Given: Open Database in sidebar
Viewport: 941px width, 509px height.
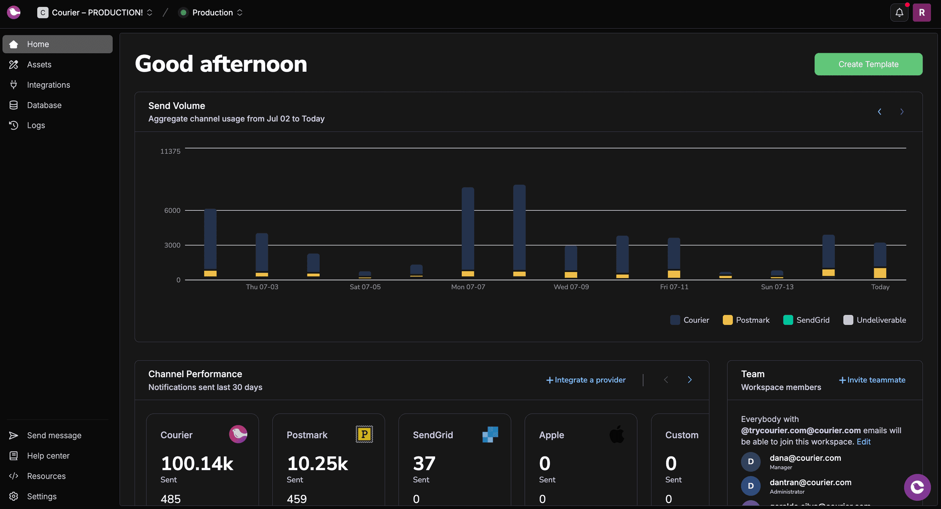Looking at the screenshot, I should pos(57,105).
